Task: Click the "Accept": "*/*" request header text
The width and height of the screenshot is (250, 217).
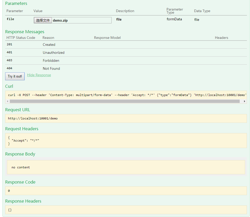Action: coord(25,141)
